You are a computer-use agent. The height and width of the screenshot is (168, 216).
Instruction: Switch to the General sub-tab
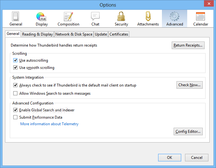click(13, 34)
